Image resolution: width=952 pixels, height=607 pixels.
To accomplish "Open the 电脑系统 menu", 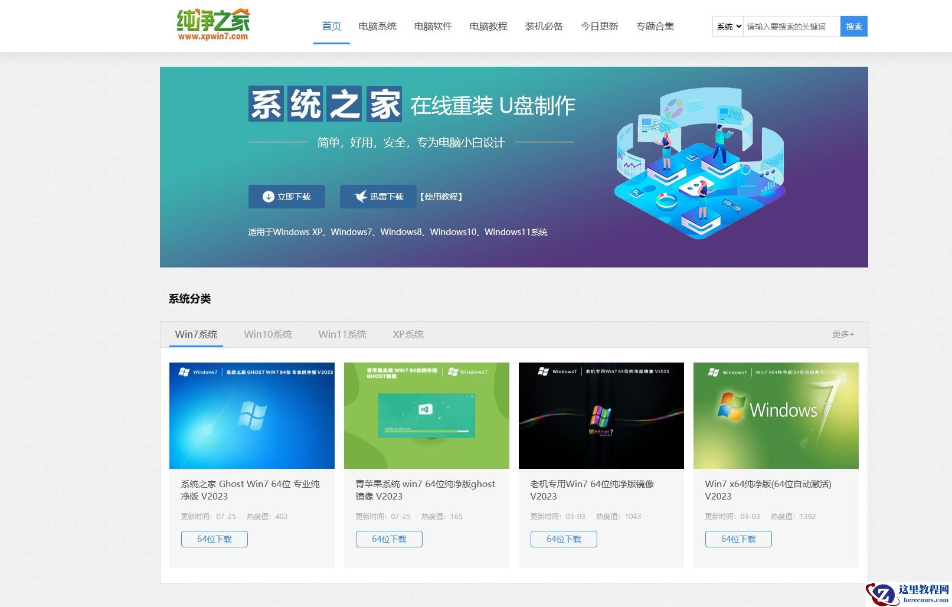I will tap(378, 26).
